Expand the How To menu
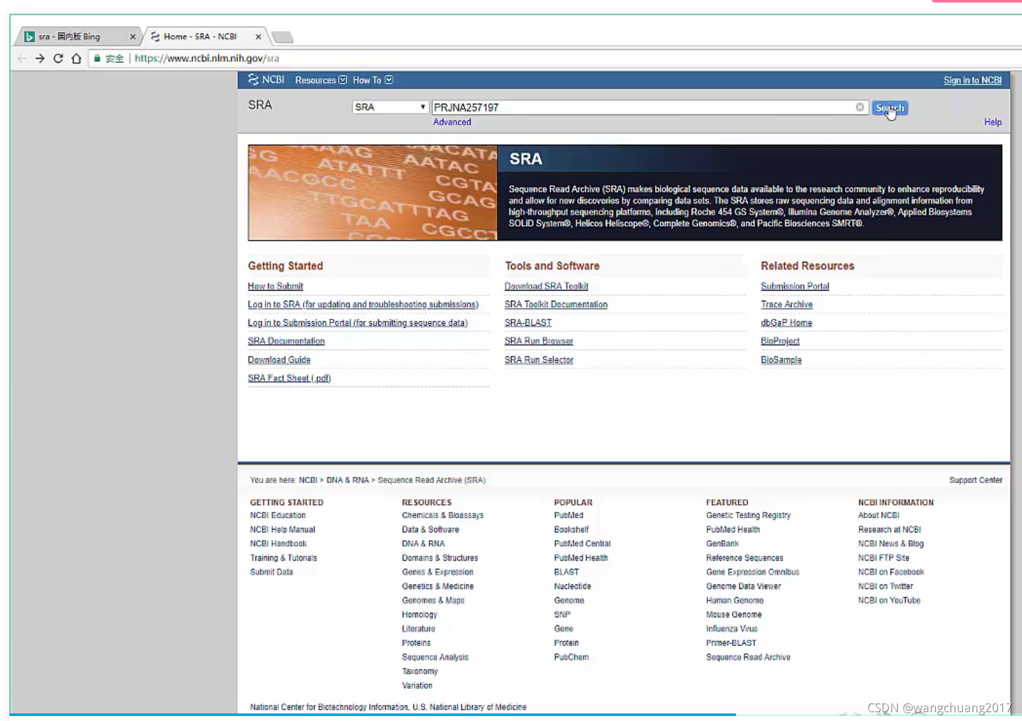1022x721 pixels. 373,80
